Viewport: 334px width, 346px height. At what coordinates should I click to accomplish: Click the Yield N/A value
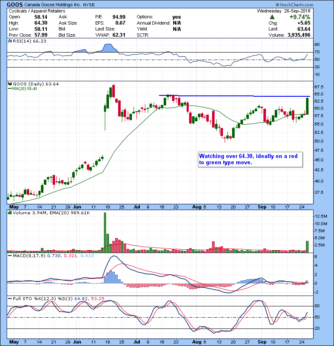[x=177, y=29]
